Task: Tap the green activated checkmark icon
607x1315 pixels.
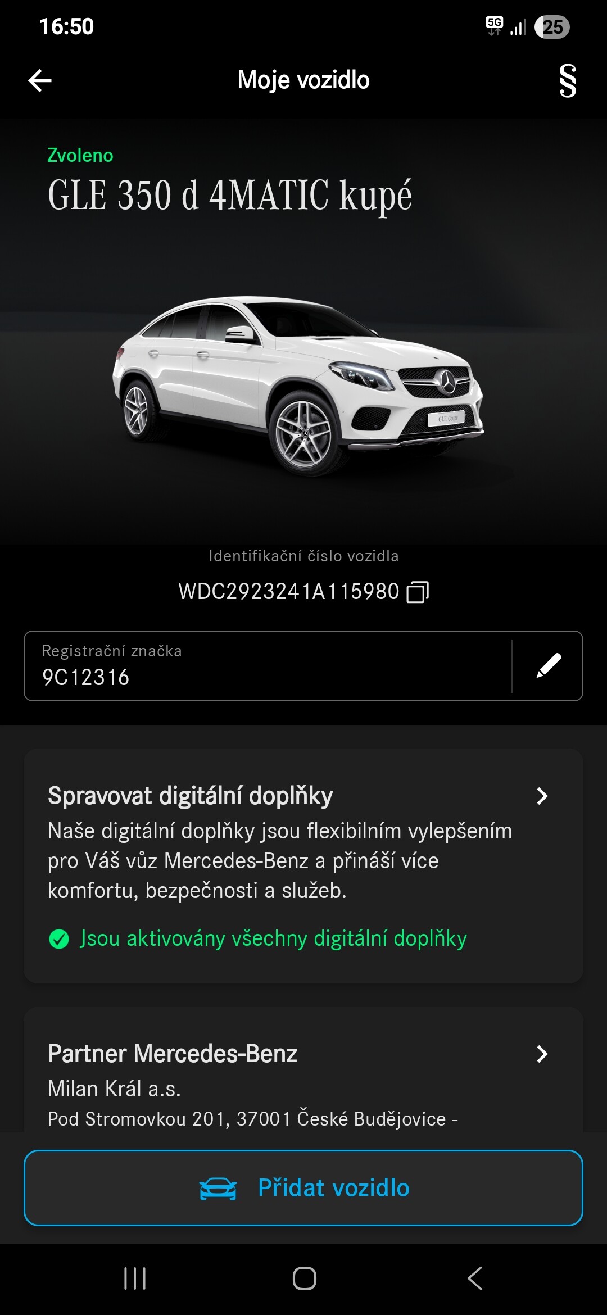Action: click(59, 938)
